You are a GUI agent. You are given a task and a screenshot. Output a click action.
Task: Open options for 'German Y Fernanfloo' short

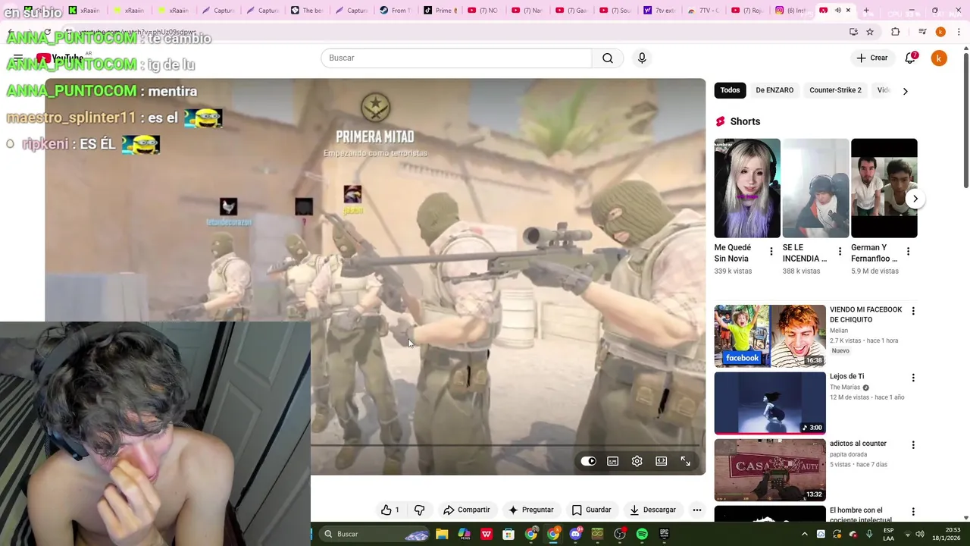coord(908,252)
